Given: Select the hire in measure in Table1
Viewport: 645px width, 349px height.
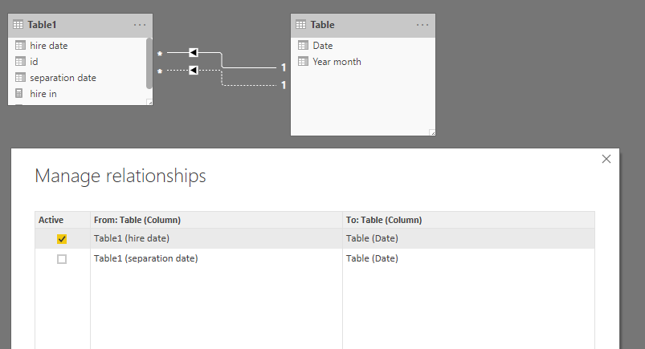Looking at the screenshot, I should tap(43, 94).
